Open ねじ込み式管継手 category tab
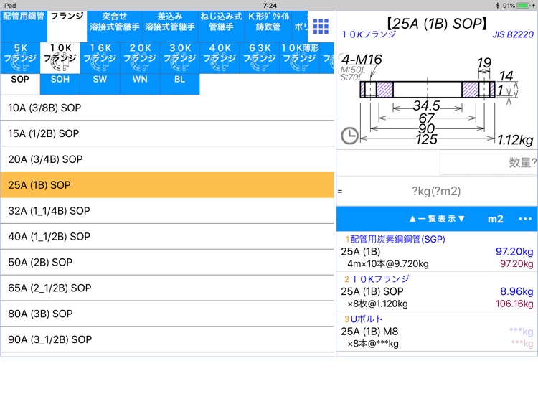This screenshot has width=538, height=404. point(222,27)
